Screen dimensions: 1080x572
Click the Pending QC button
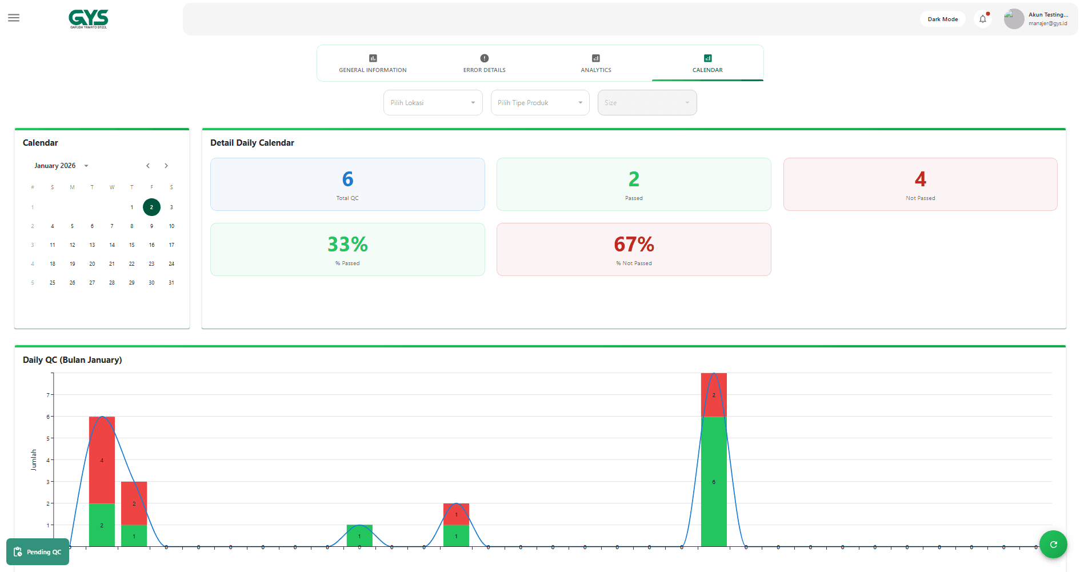coord(38,552)
